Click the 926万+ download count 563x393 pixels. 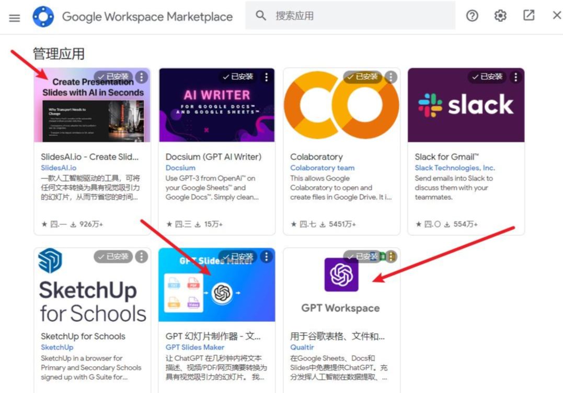point(91,224)
